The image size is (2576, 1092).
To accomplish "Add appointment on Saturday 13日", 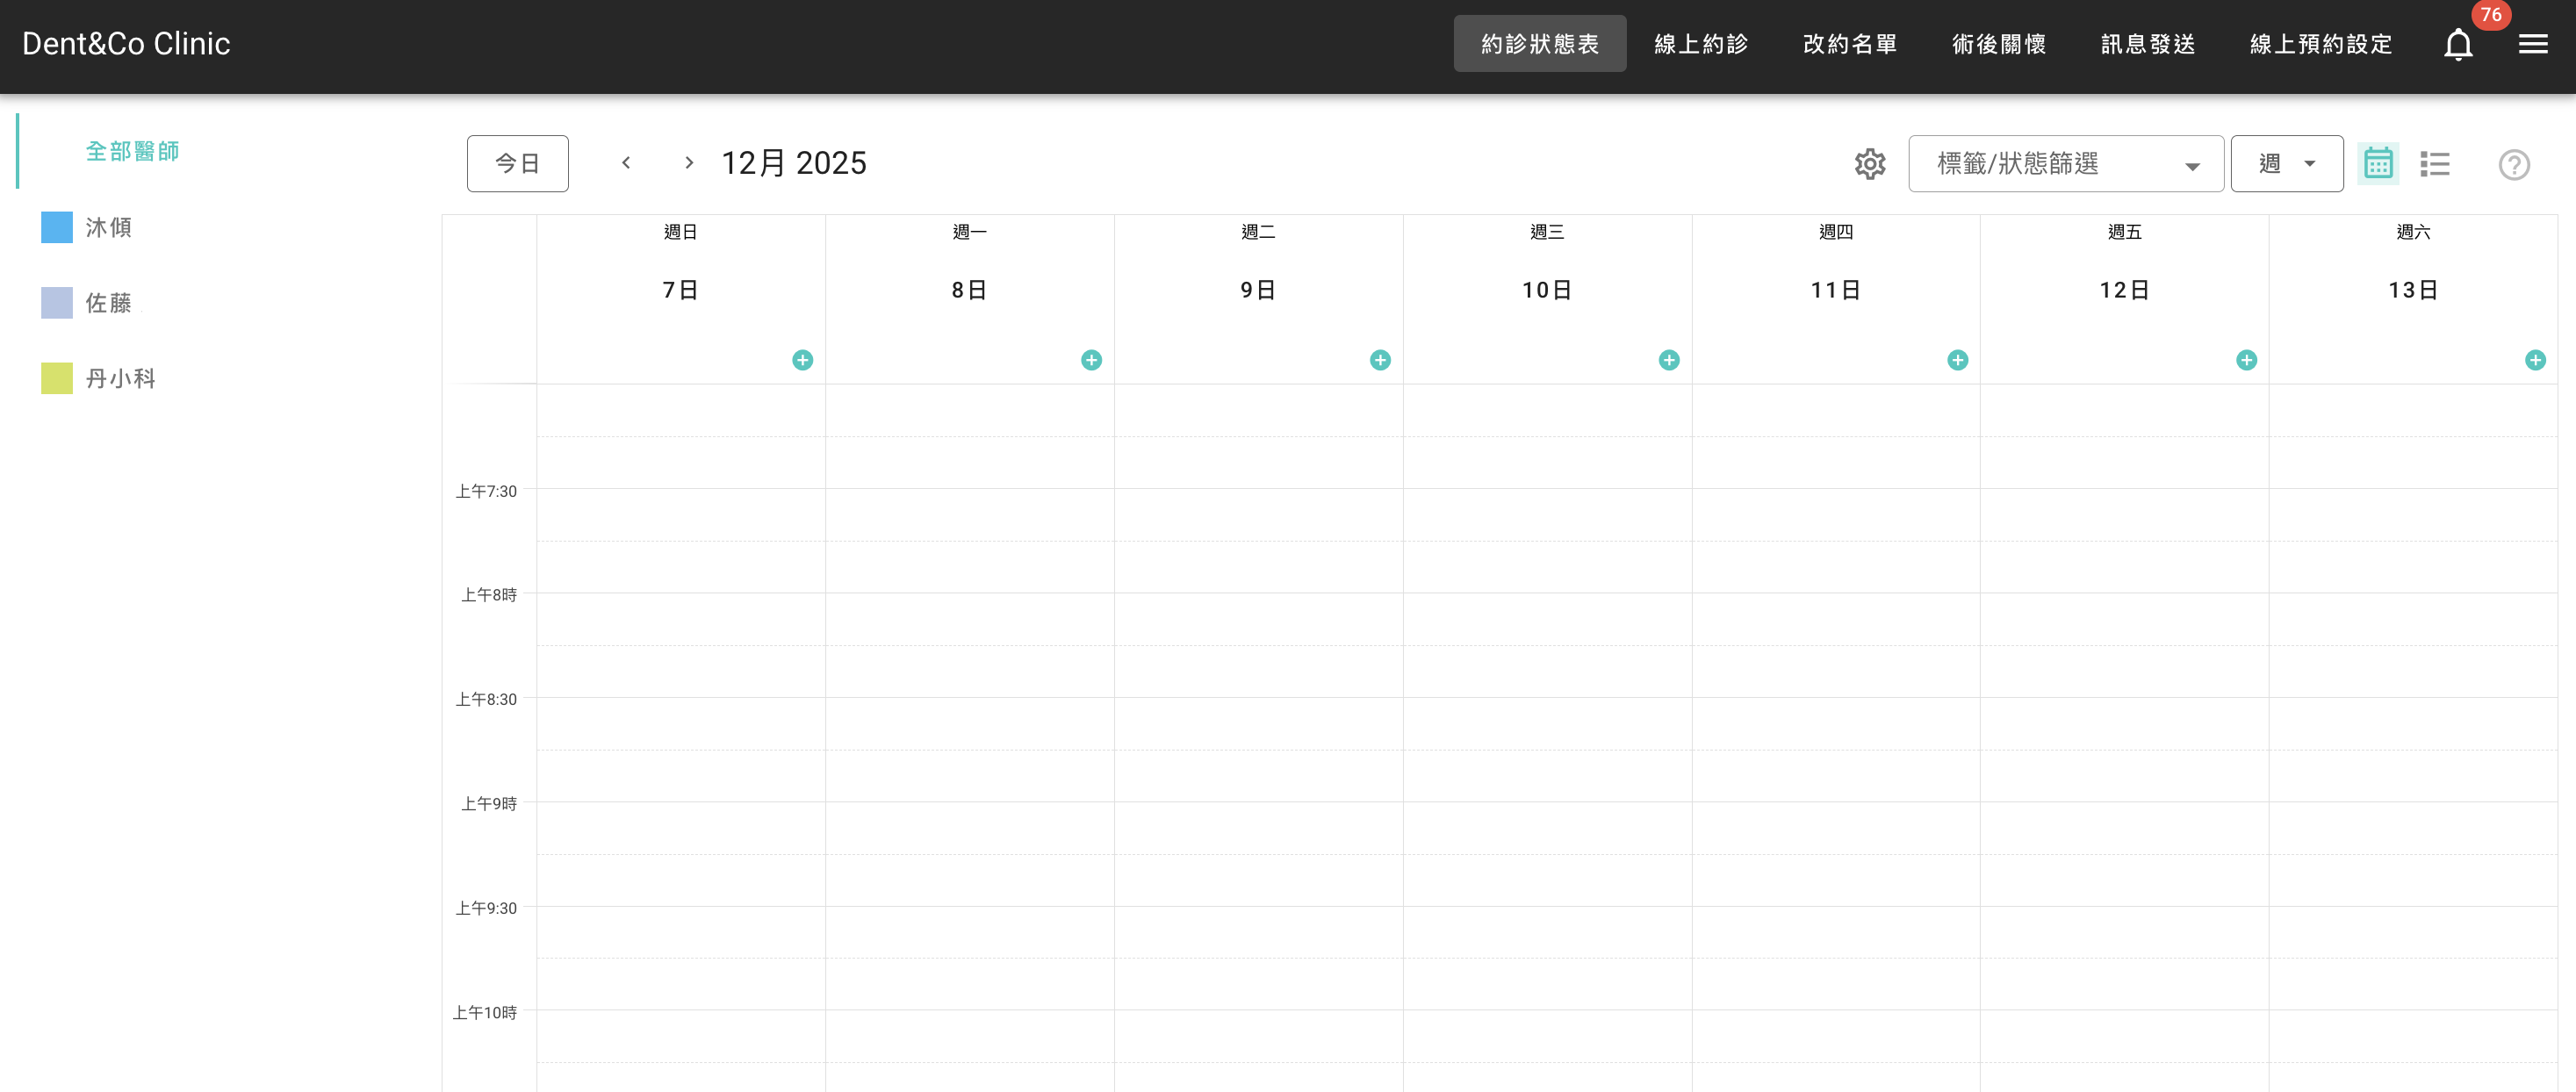I will click(x=2534, y=360).
